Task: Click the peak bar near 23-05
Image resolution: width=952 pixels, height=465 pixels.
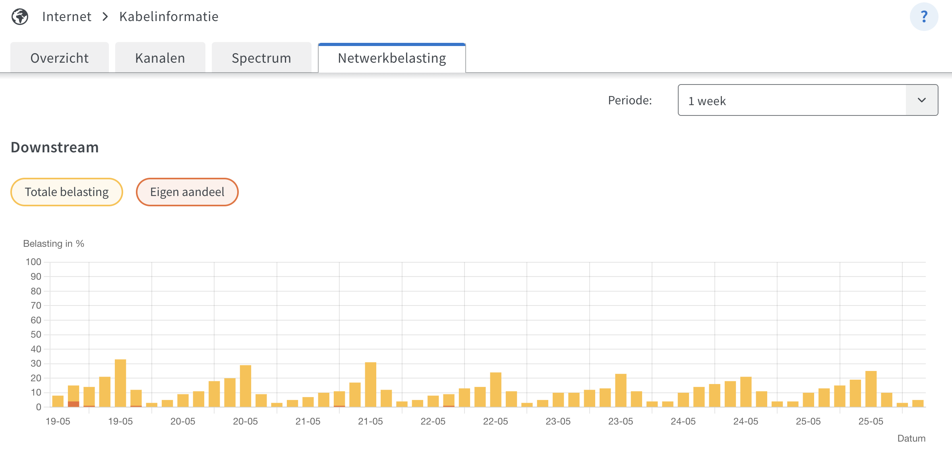Action: click(621, 390)
